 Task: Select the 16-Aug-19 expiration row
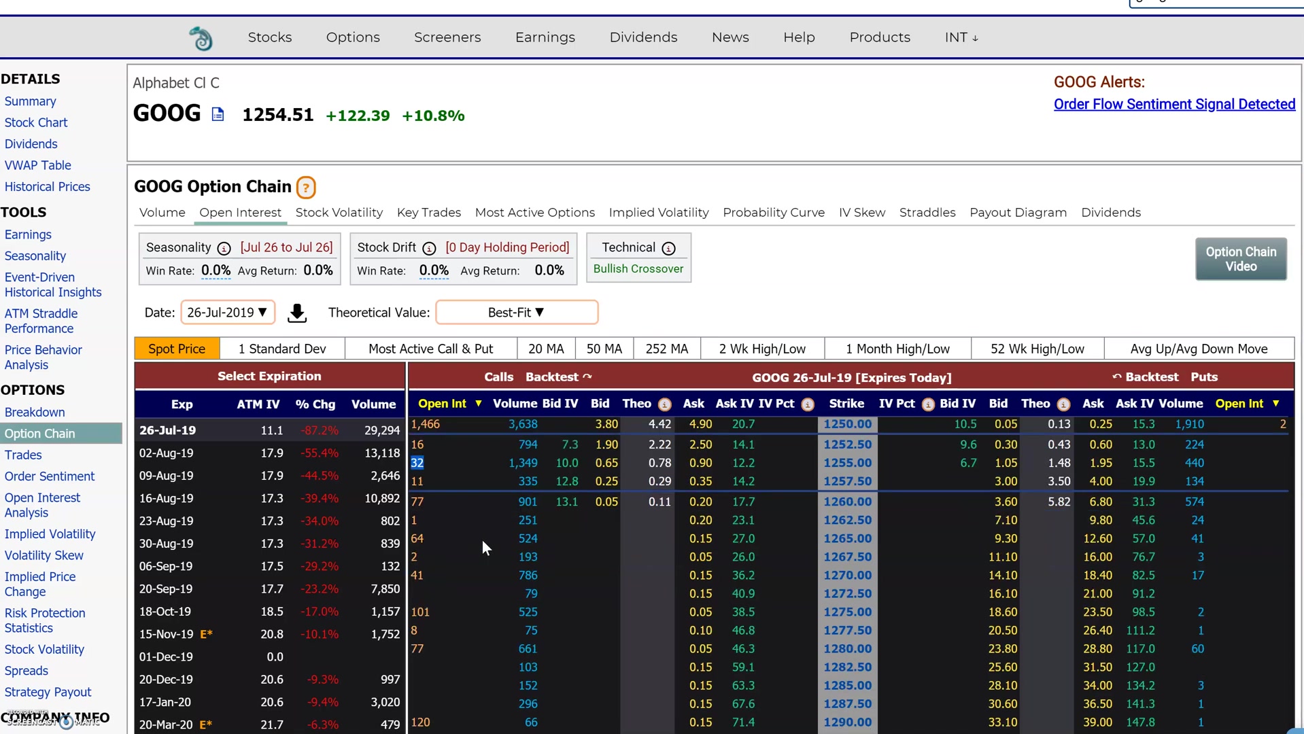[x=166, y=498]
